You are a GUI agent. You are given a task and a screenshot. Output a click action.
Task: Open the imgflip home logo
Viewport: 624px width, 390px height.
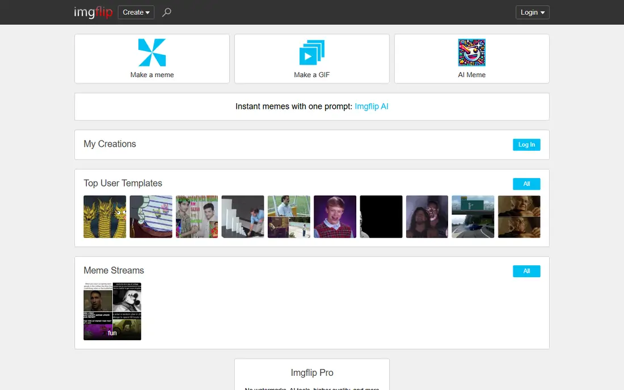tap(93, 12)
